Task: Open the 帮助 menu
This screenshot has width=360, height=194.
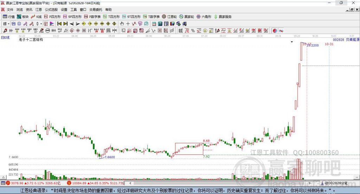Action: click(108, 9)
